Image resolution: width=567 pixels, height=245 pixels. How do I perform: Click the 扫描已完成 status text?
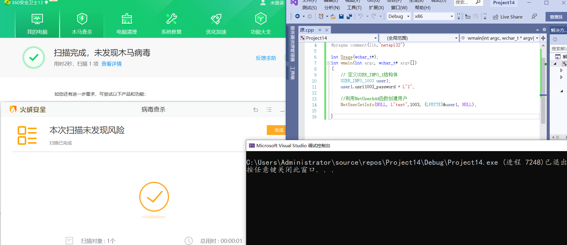point(61,143)
